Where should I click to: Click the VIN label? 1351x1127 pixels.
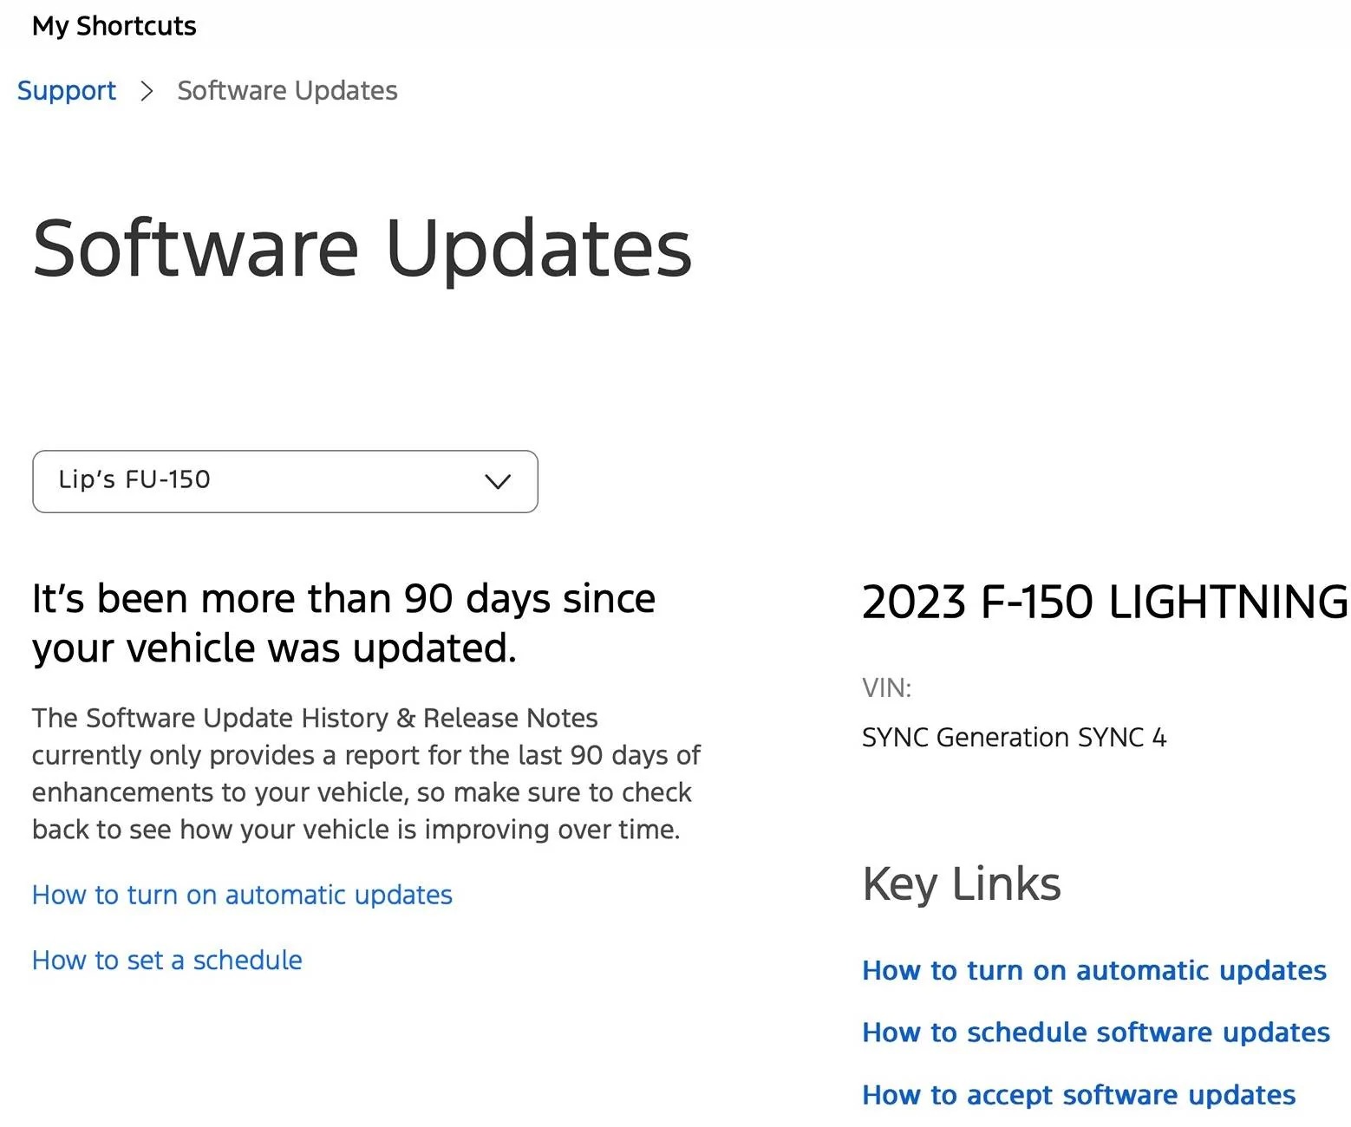click(886, 688)
